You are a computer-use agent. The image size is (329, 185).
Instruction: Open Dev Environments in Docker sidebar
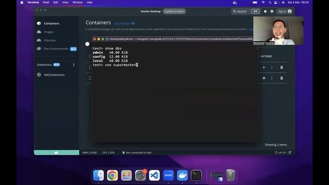57,49
